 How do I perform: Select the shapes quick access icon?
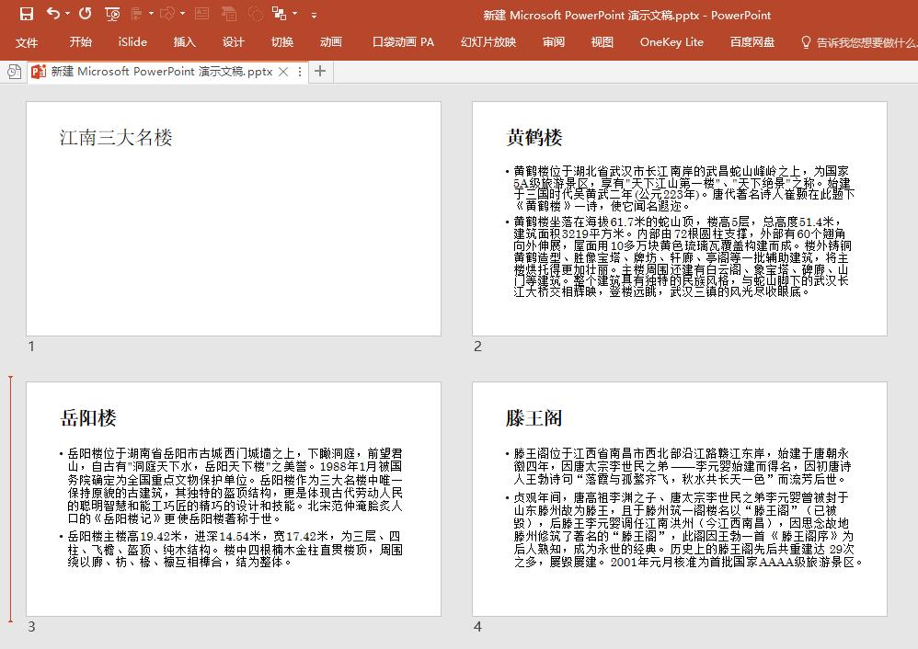click(x=167, y=15)
